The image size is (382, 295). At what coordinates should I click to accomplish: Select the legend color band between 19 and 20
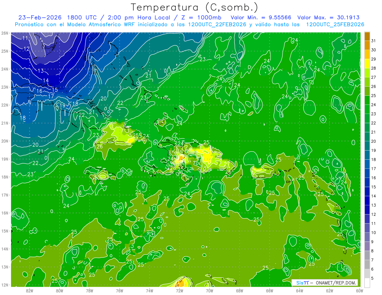coord(367,146)
